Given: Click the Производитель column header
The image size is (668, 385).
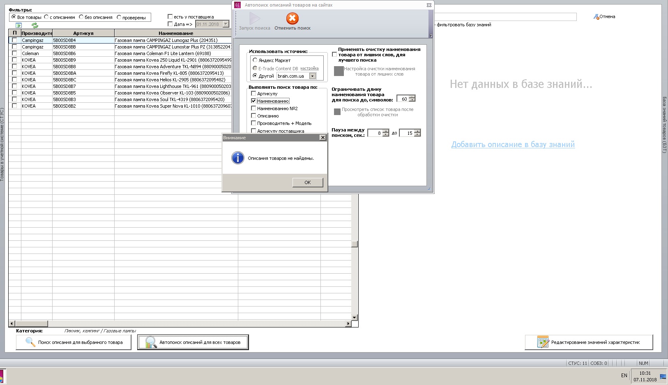Looking at the screenshot, I should pyautogui.click(x=37, y=33).
